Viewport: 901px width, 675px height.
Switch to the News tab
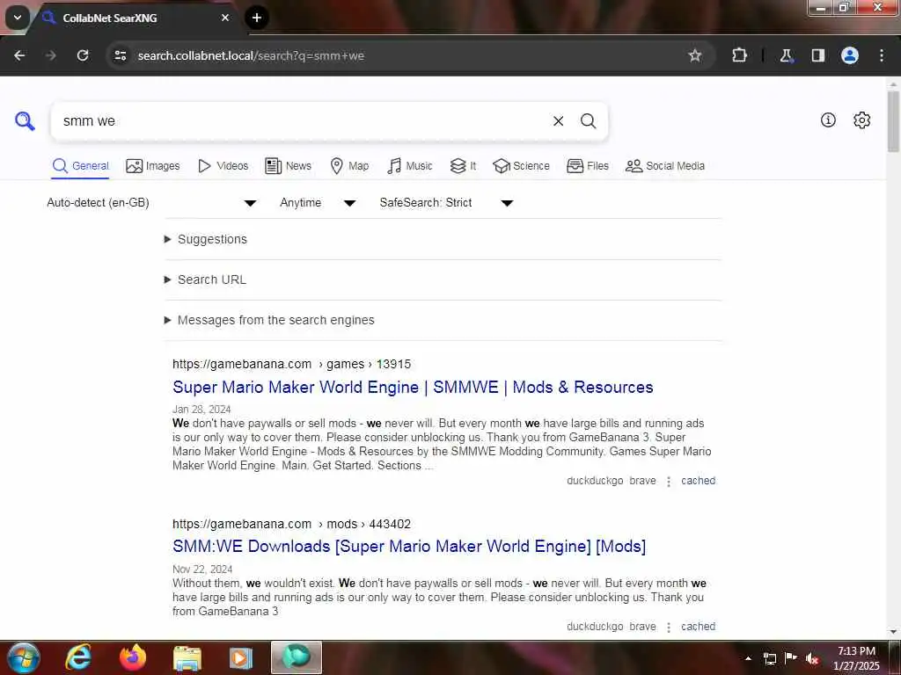pos(288,166)
